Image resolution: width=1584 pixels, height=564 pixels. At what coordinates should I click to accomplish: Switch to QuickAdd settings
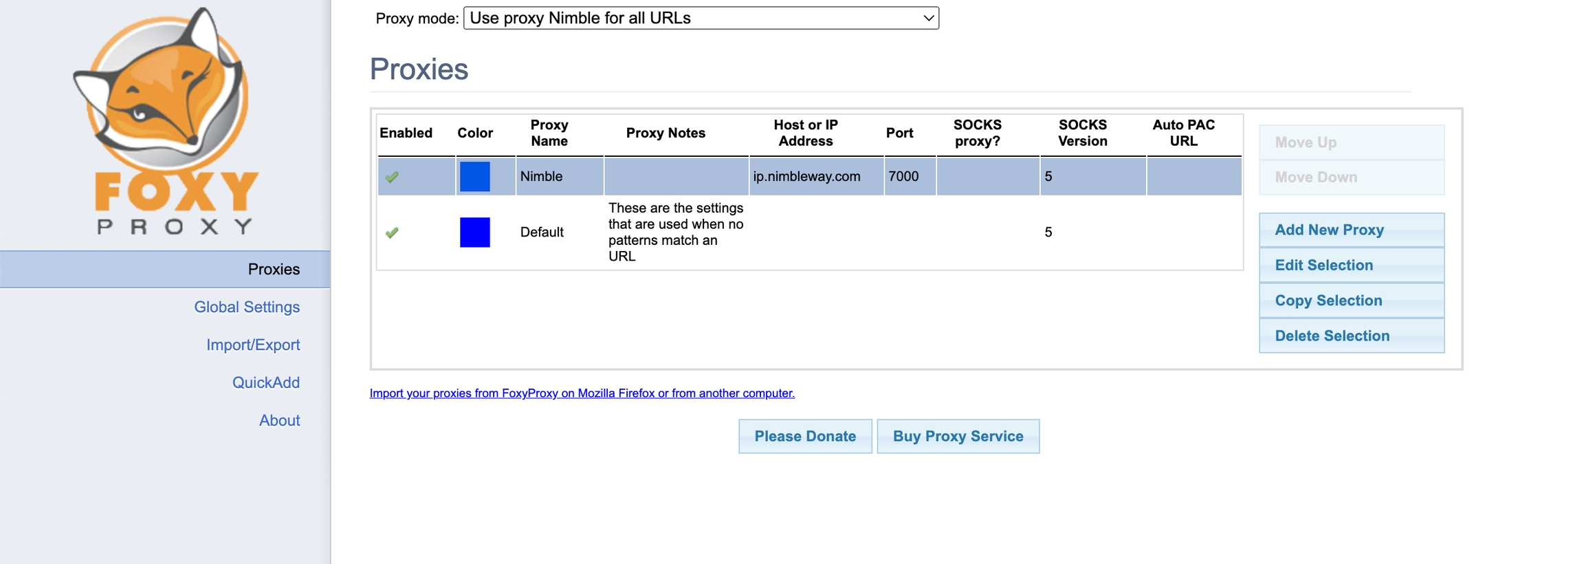click(265, 382)
